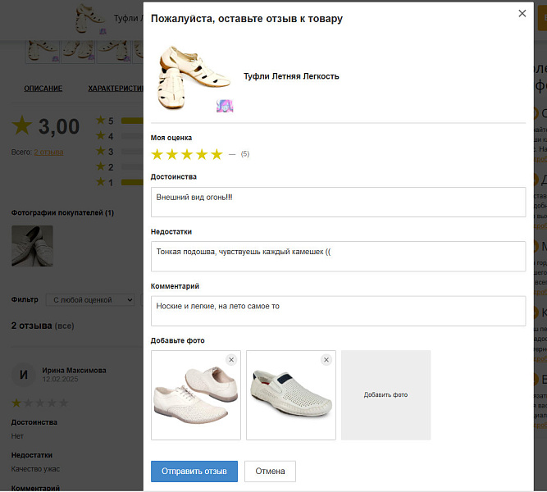Image resolution: width=547 pixels, height=492 pixels.
Task: Remove the second uploaded loafer photo
Action: (326, 360)
